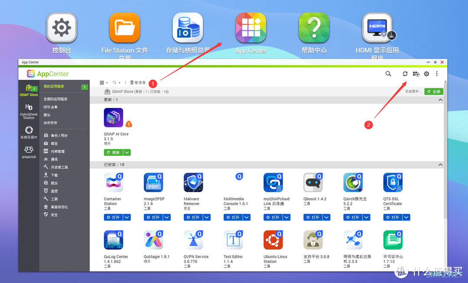The image size is (468, 283).
Task: Select qnapclub in left sidebar
Action: (29, 152)
